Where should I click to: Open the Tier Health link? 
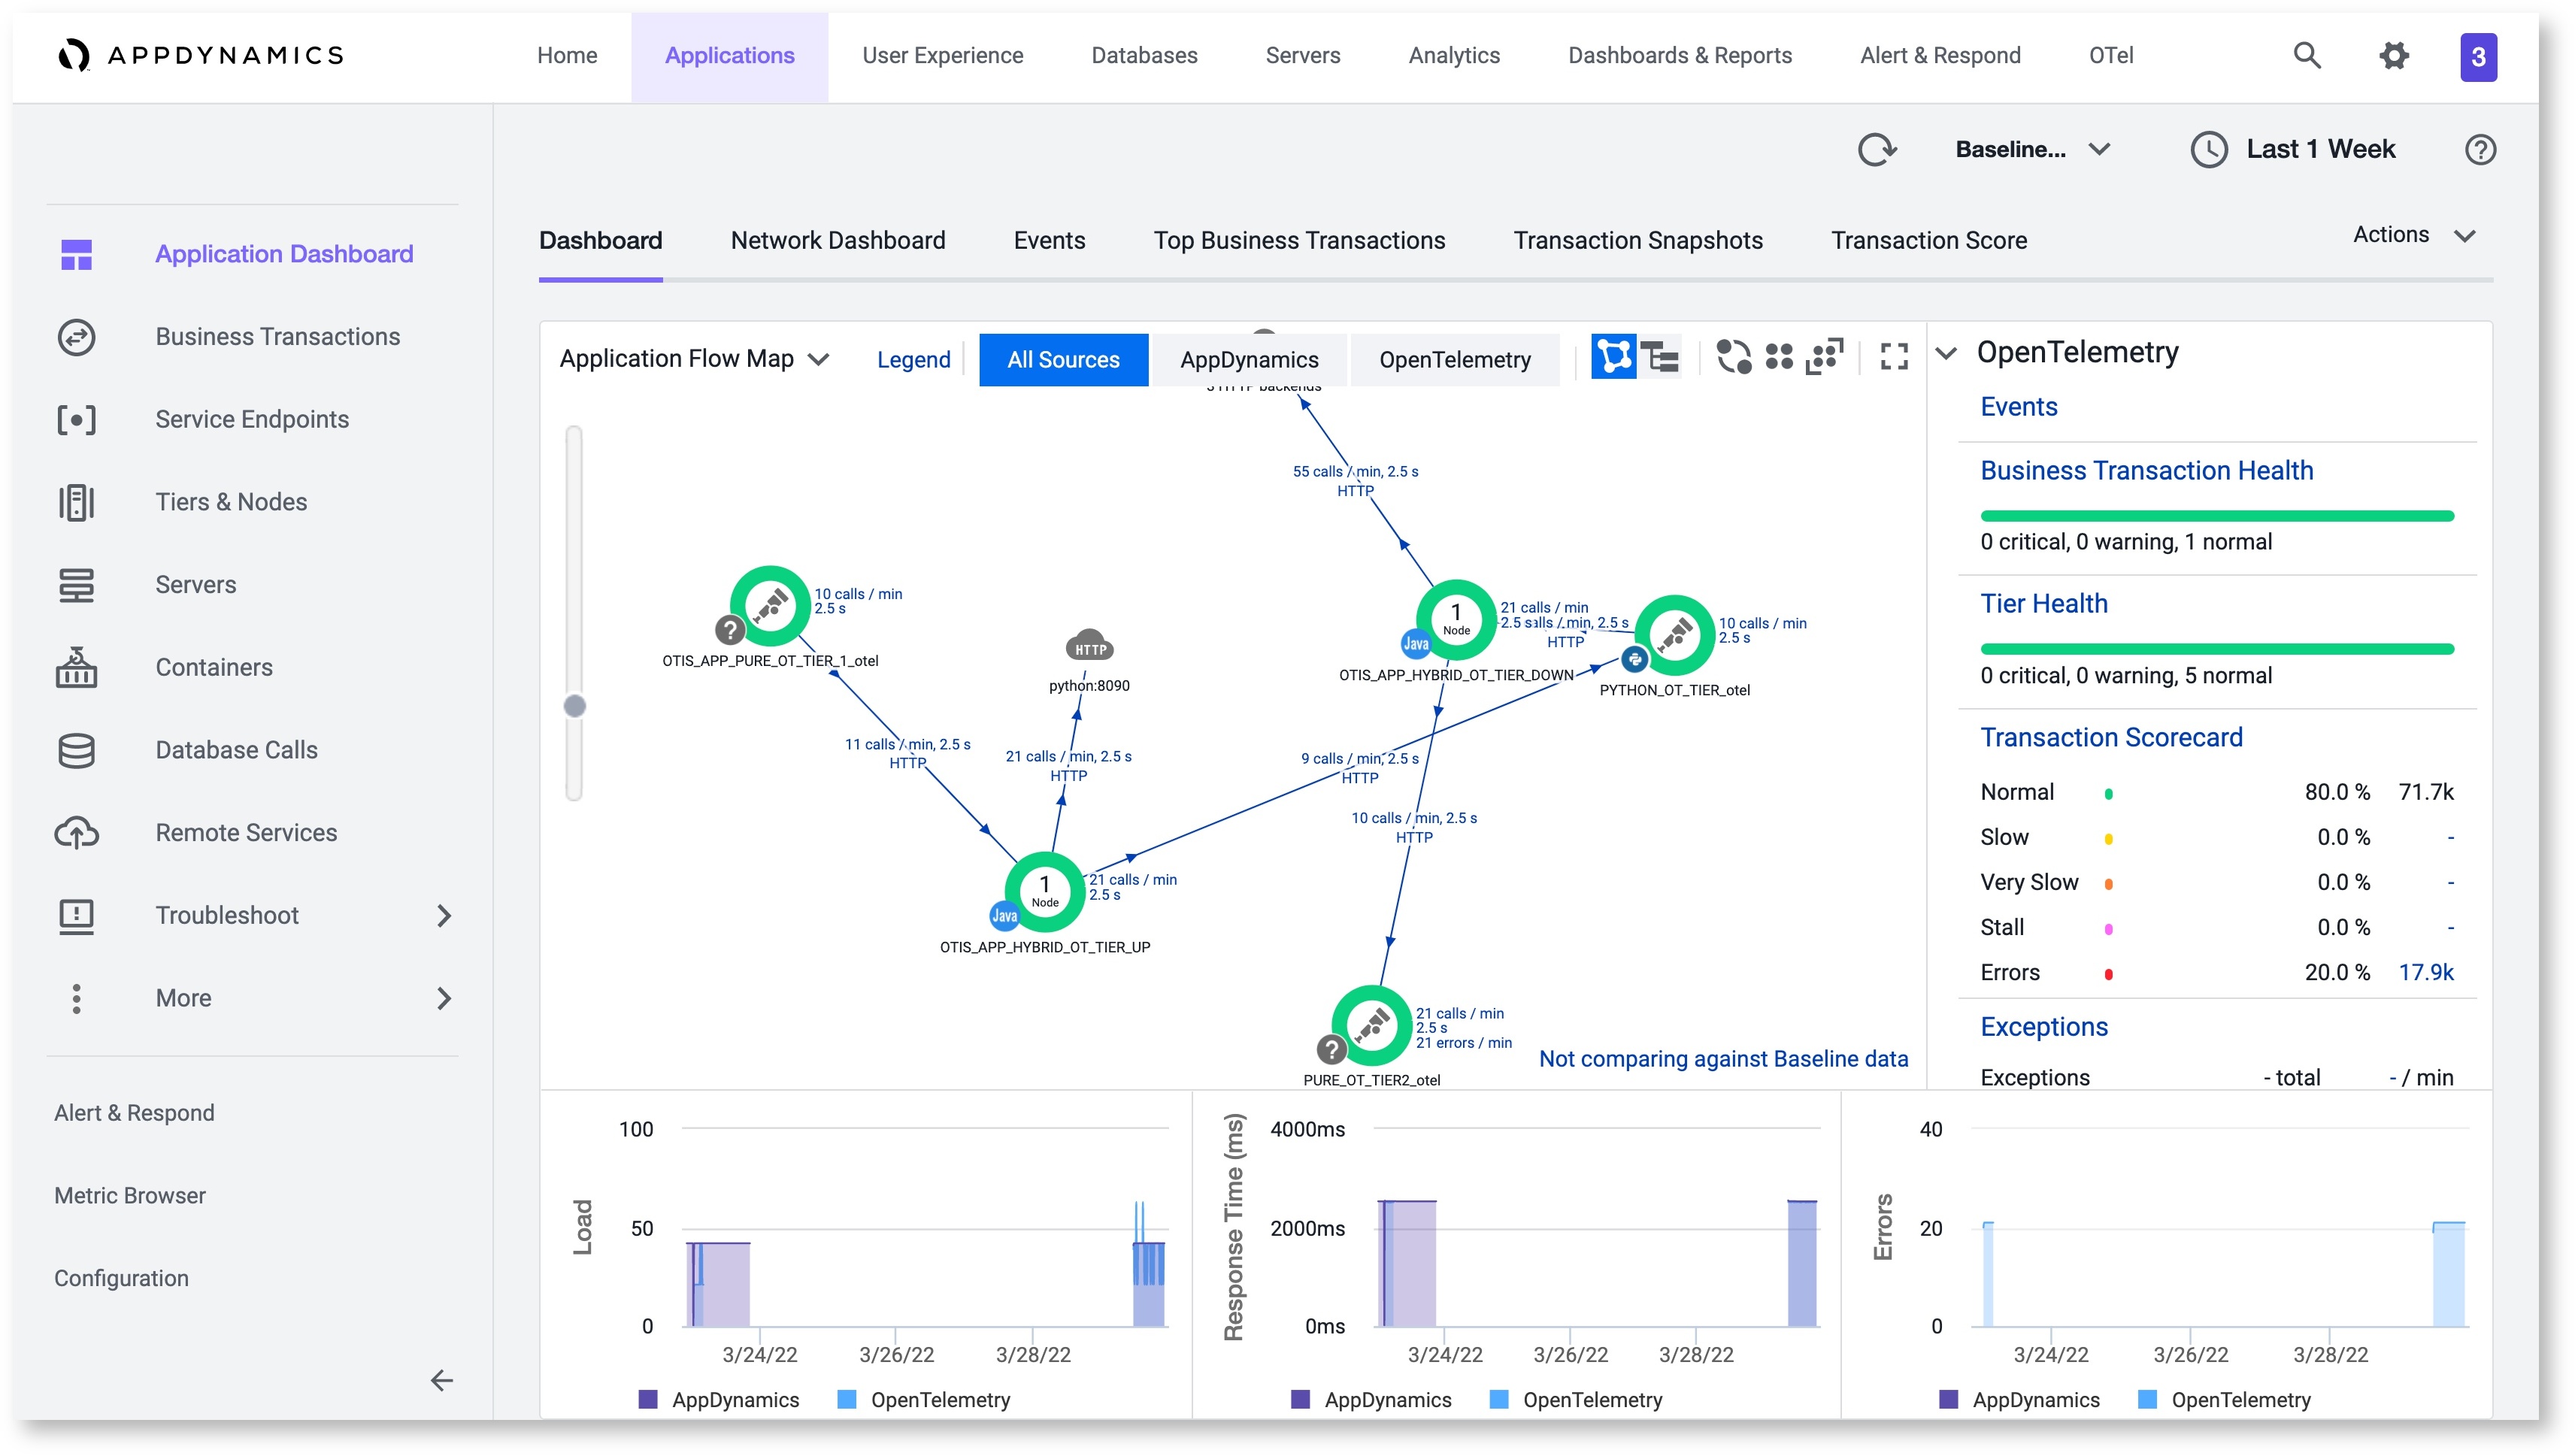pos(2043,603)
